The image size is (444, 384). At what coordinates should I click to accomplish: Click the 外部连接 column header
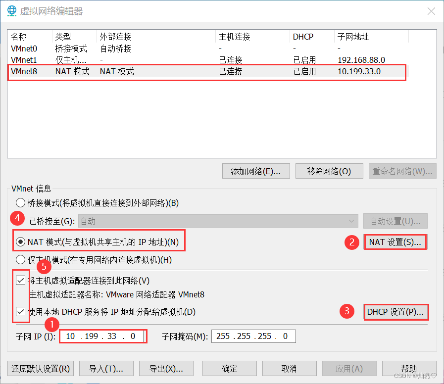(x=156, y=37)
